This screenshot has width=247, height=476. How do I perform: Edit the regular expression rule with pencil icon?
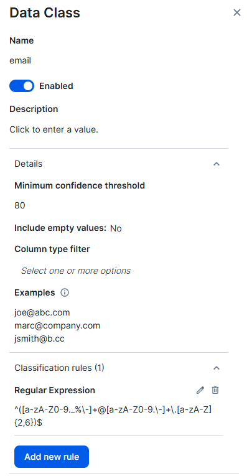coord(200,390)
